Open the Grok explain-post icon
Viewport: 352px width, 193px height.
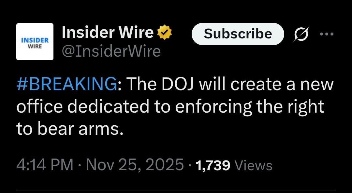point(301,34)
